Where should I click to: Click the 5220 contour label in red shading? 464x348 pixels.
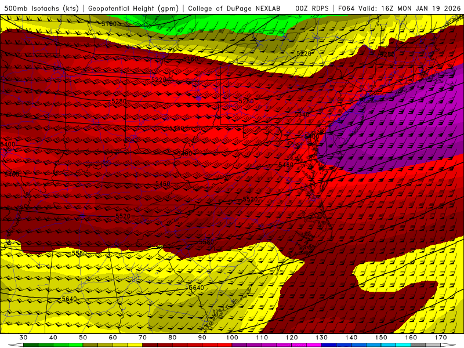159,80
